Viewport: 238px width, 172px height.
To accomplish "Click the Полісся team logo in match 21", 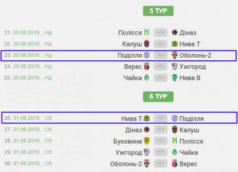I will 147,32.
